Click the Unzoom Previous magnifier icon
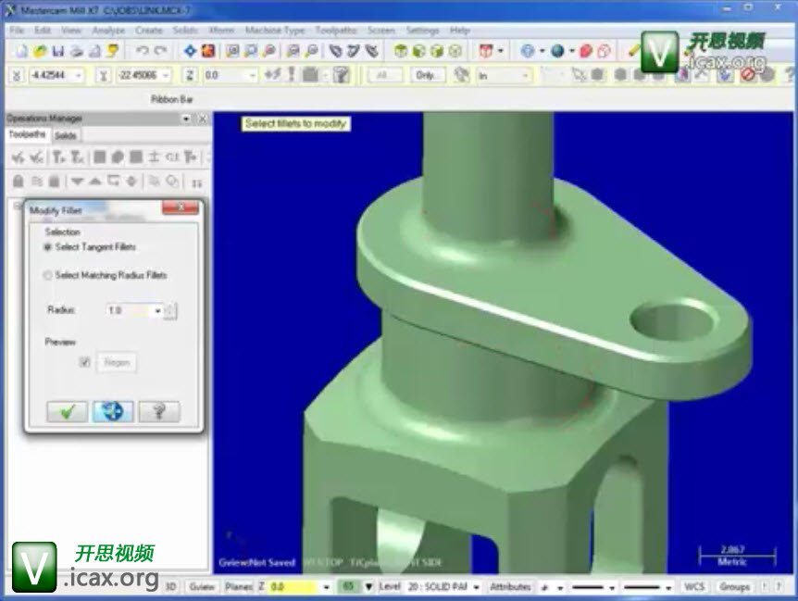Screen dimensions: 798x601 [293, 51]
